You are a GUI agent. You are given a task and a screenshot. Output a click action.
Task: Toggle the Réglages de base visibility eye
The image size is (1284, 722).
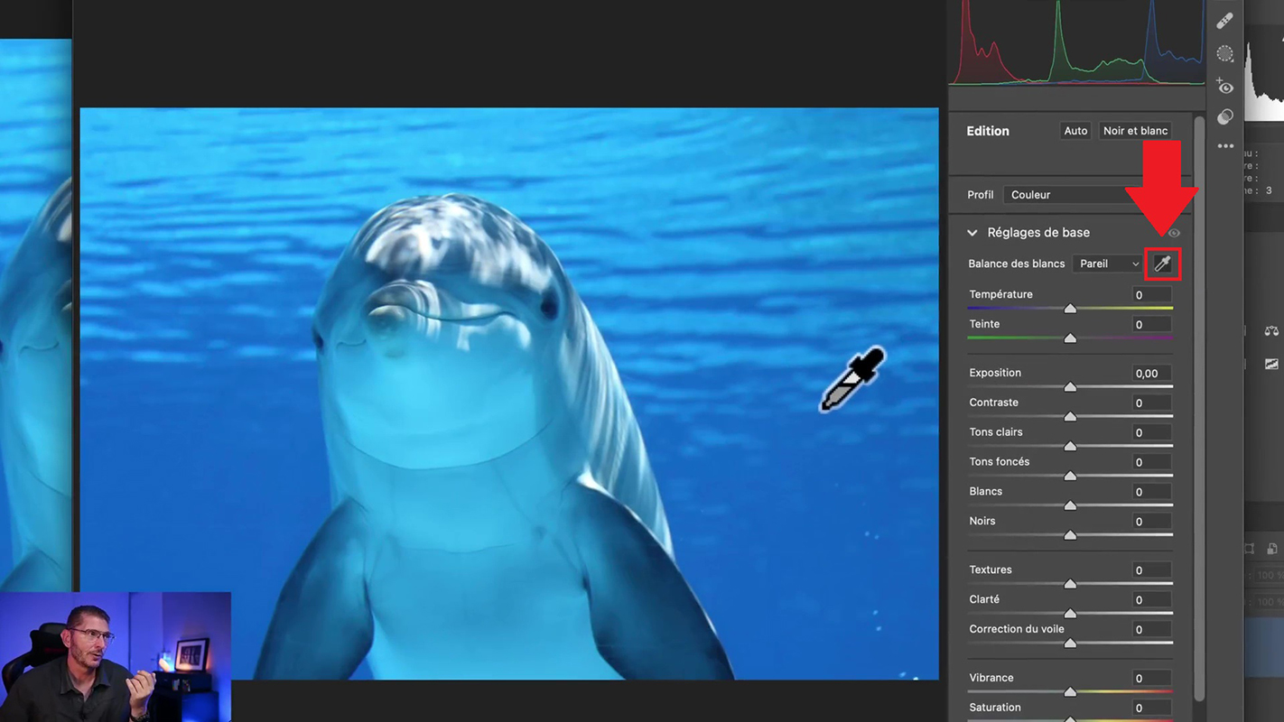pyautogui.click(x=1174, y=233)
